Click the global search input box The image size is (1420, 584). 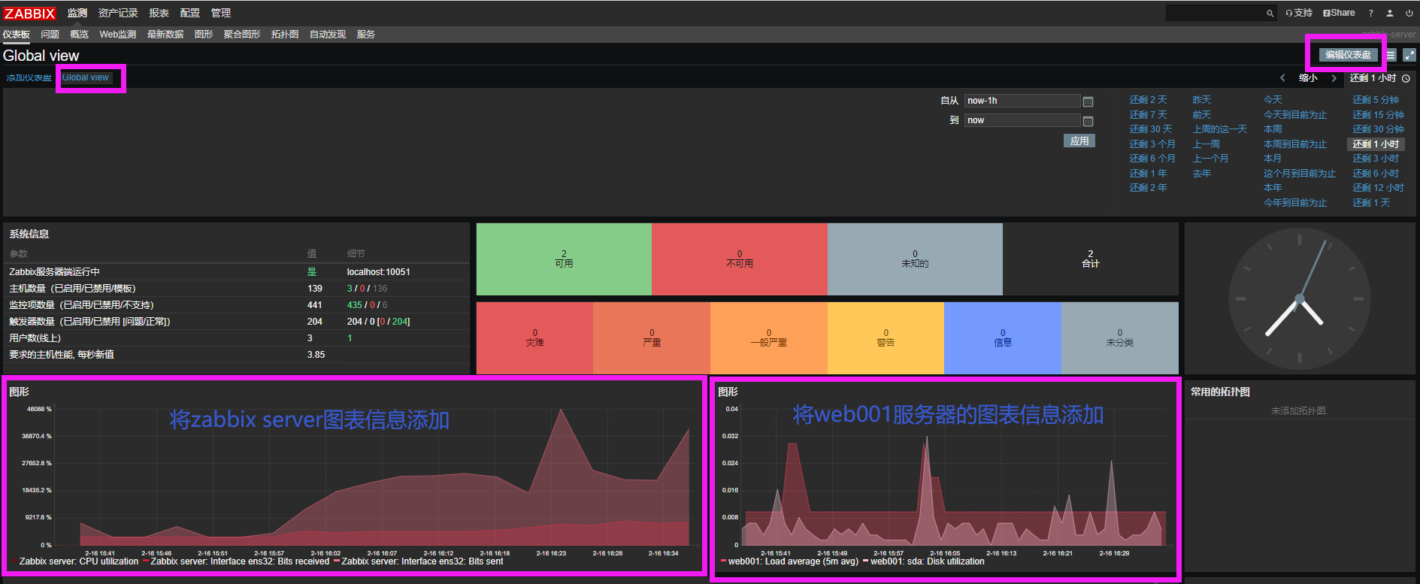[x=1215, y=13]
